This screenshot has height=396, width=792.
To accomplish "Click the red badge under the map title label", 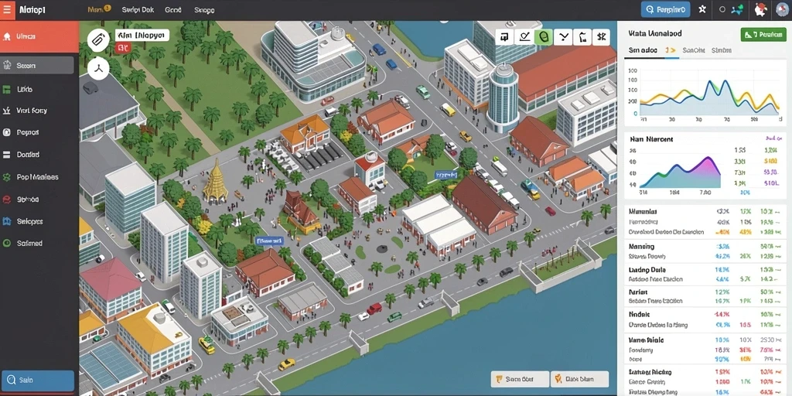I will click(123, 48).
